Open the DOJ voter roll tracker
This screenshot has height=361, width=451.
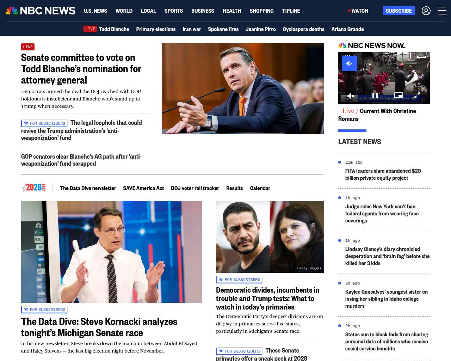[x=195, y=188]
